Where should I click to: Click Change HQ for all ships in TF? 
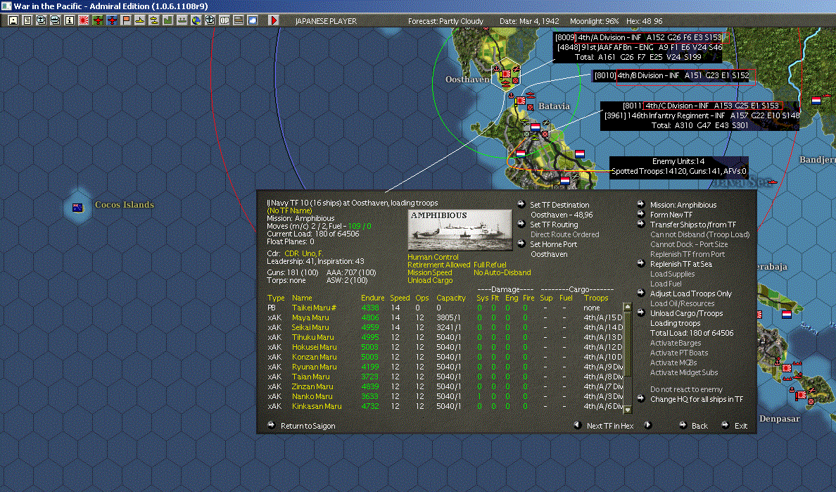point(696,399)
